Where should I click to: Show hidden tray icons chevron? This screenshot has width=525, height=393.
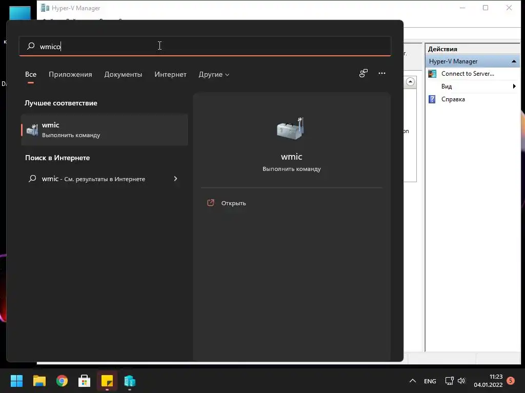(413, 381)
